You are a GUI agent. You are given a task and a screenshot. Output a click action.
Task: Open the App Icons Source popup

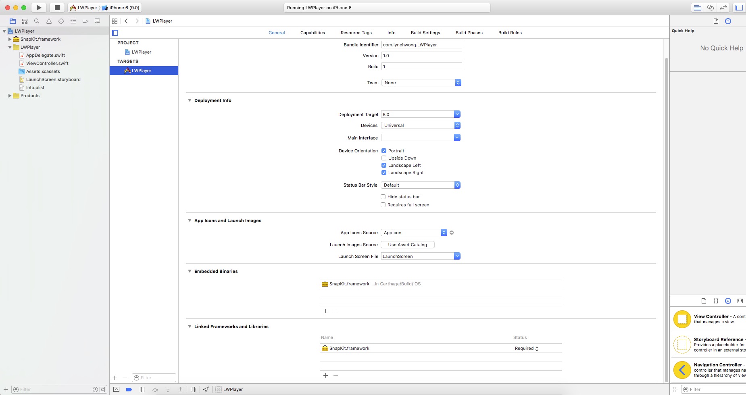(414, 233)
